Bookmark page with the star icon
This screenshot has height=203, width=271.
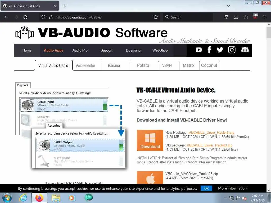(x=156, y=17)
